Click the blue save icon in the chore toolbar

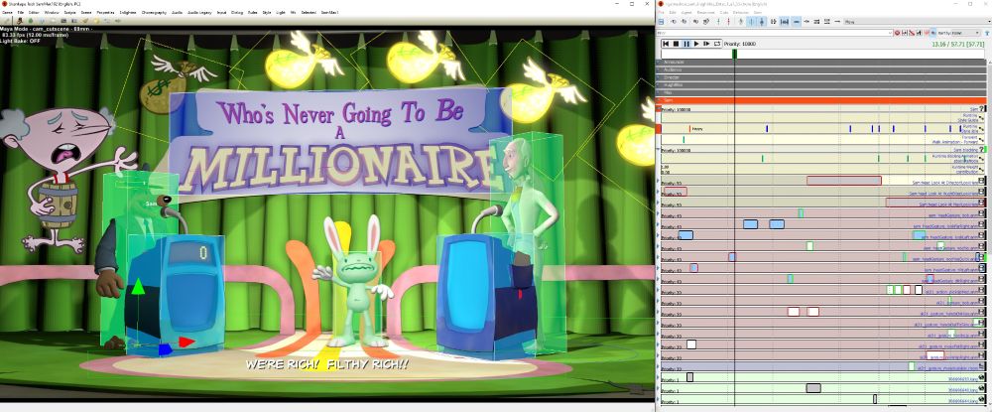pyautogui.click(x=661, y=22)
